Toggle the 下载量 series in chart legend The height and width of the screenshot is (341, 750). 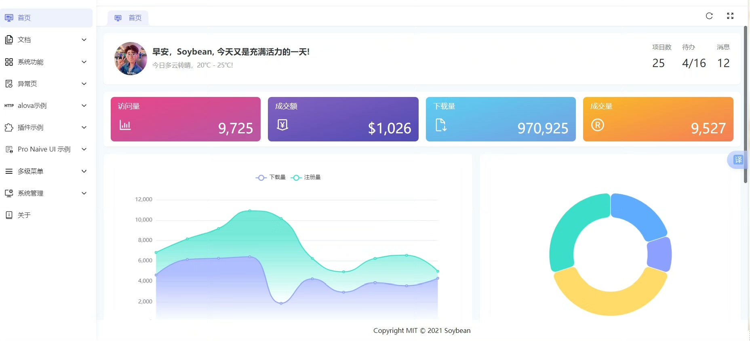[x=271, y=177]
